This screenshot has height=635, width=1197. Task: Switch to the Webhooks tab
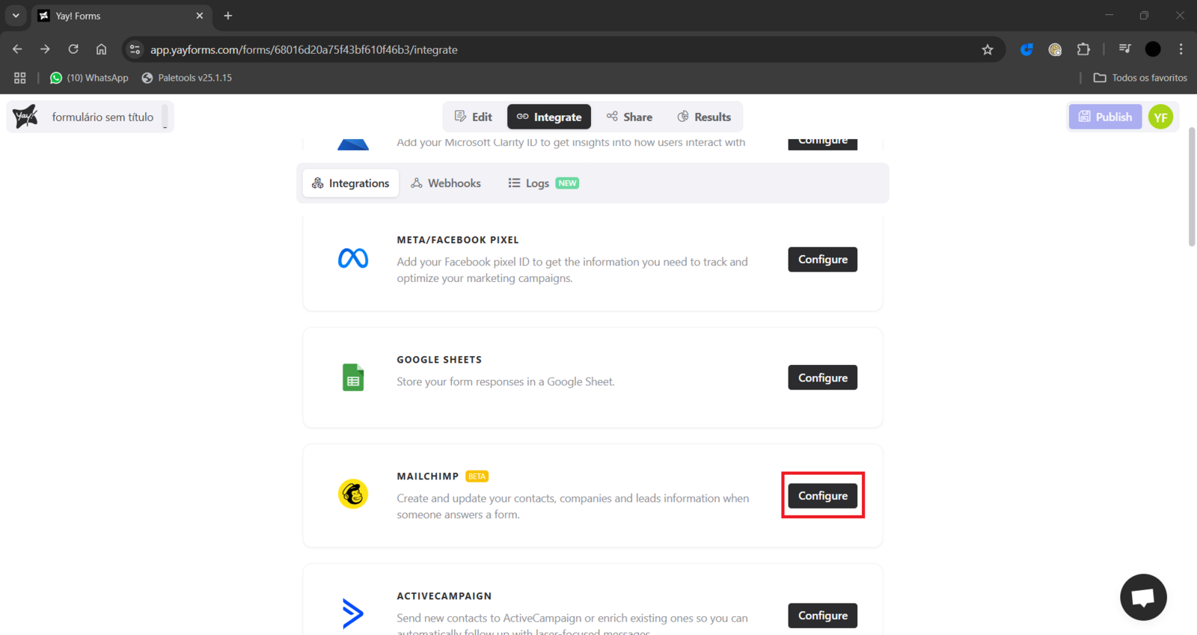coord(446,183)
